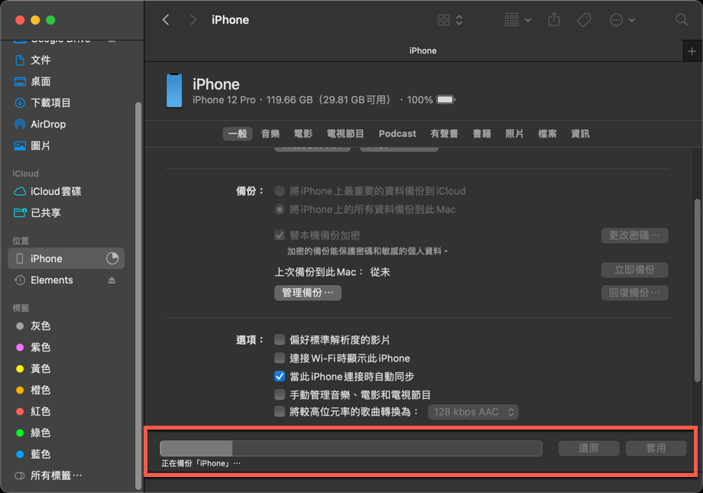Go back with the left chevron
The height and width of the screenshot is (493, 703).
(x=166, y=20)
